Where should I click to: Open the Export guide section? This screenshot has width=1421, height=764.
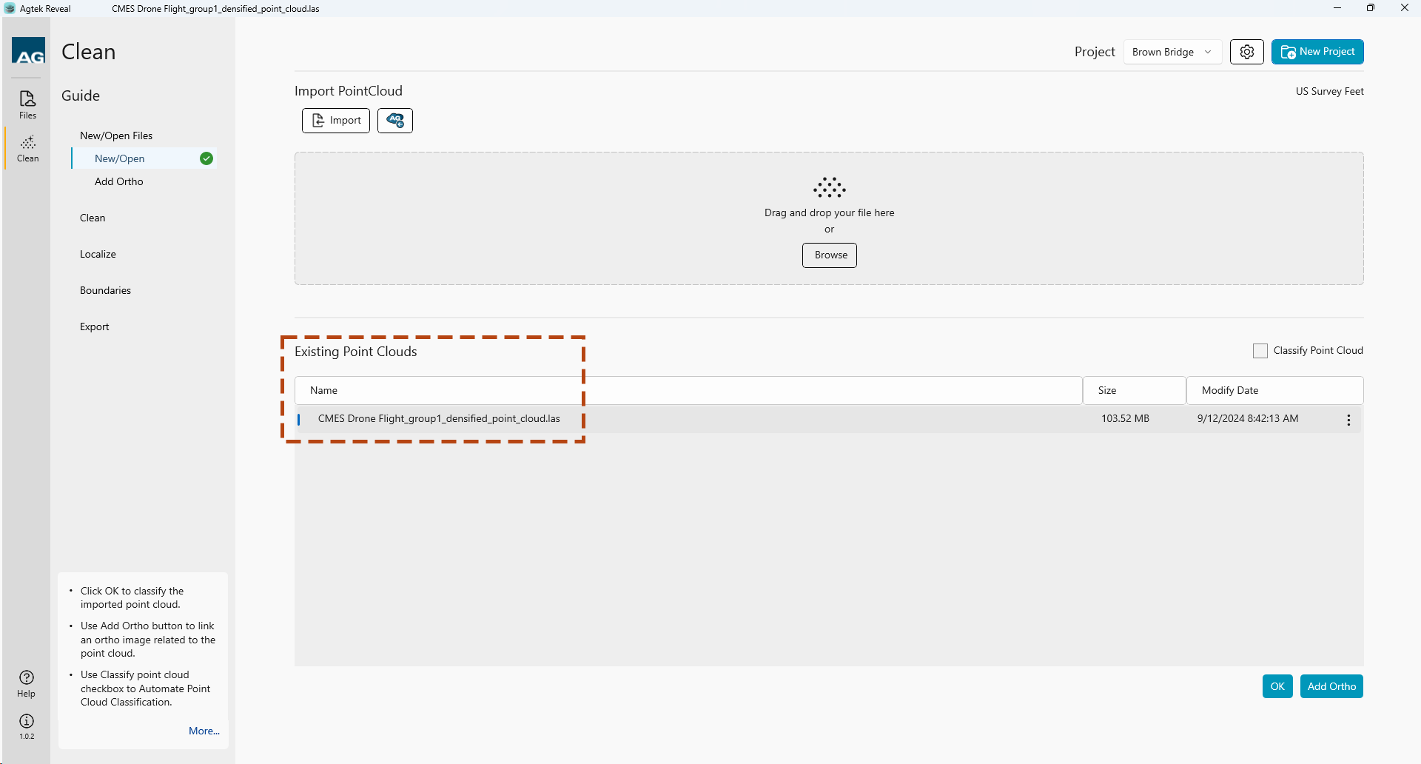[94, 326]
